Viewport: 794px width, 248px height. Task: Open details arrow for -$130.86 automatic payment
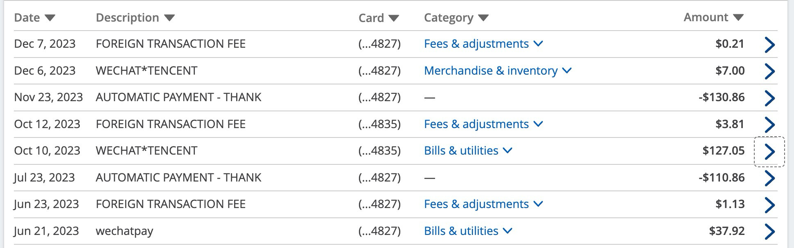coord(769,97)
